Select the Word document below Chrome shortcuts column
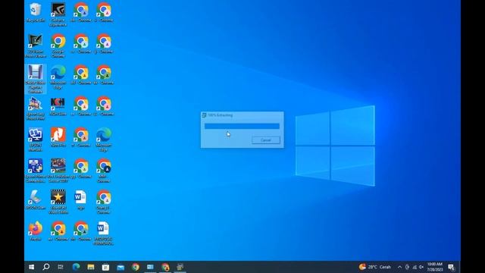 103,234
